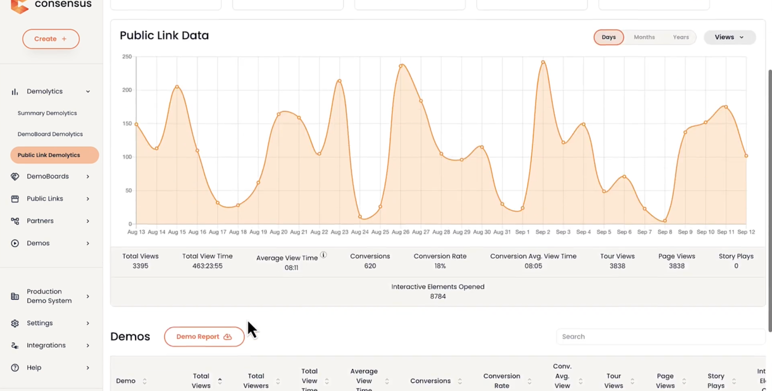Screen dimensions: 772x391
Task: Expand the Demos menu chevron
Action: click(x=88, y=243)
